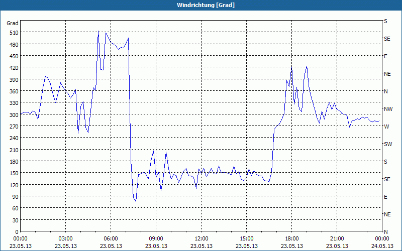
Task: Select the 06:00 time axis label
Action: [x=111, y=238]
